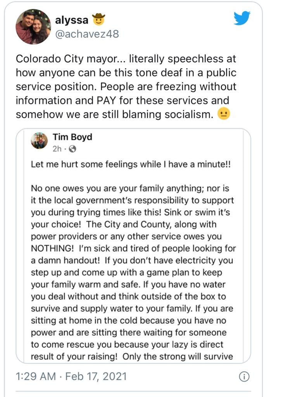This screenshot has height=397, width=290.
Task: Click the Twitter bird logo
Action: tap(242, 18)
